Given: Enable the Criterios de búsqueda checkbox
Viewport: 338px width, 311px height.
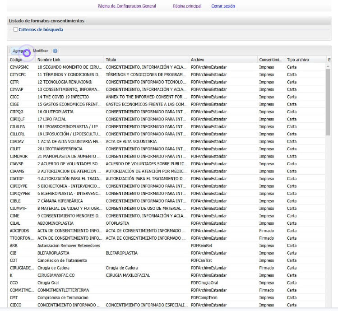Looking at the screenshot, I should pyautogui.click(x=16, y=30).
